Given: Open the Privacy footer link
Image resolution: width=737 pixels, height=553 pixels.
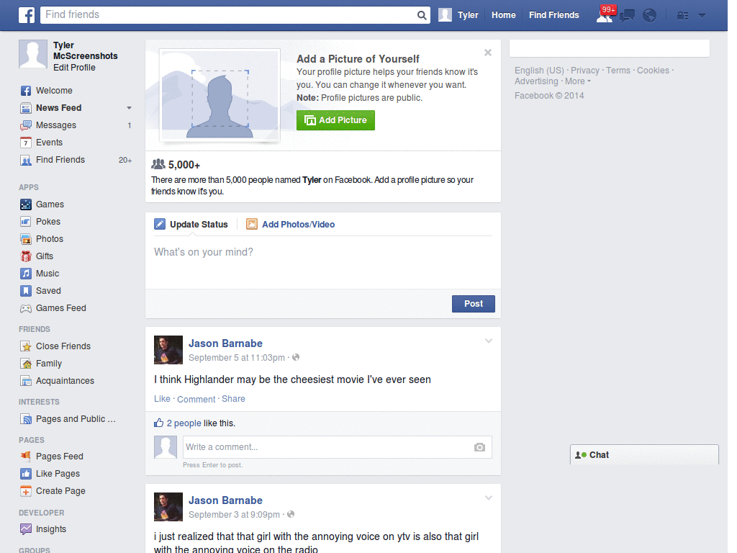Looking at the screenshot, I should pos(584,71).
